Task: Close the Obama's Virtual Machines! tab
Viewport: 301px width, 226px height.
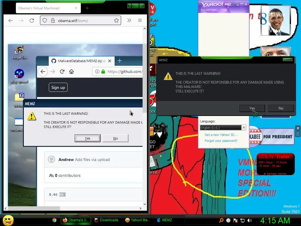Action: [76, 8]
